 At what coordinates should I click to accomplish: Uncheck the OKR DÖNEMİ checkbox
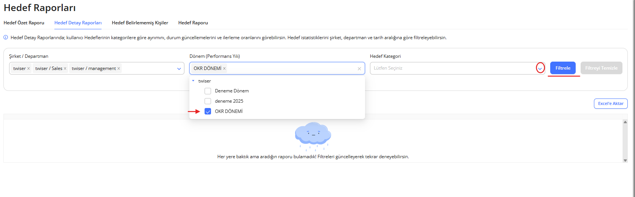coord(208,111)
